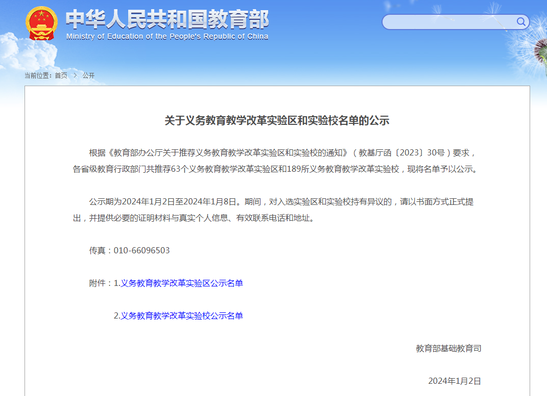Open attachment 义务教育教学改革实验校公示名单
547x396 pixels.
[x=182, y=315]
